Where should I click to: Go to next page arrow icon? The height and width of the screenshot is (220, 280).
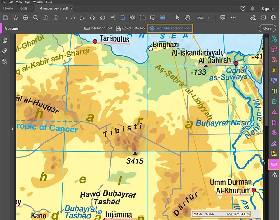pos(56,17)
